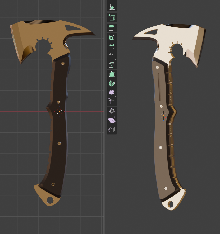Activate the Shrink/Fatten tool
Viewport: 220px width, 234px height.
[x=112, y=111]
